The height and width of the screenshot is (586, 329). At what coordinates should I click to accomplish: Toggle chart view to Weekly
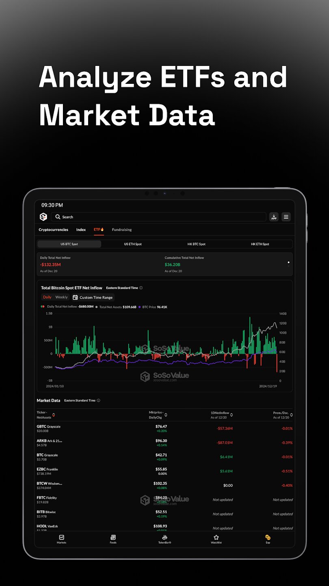click(x=62, y=297)
